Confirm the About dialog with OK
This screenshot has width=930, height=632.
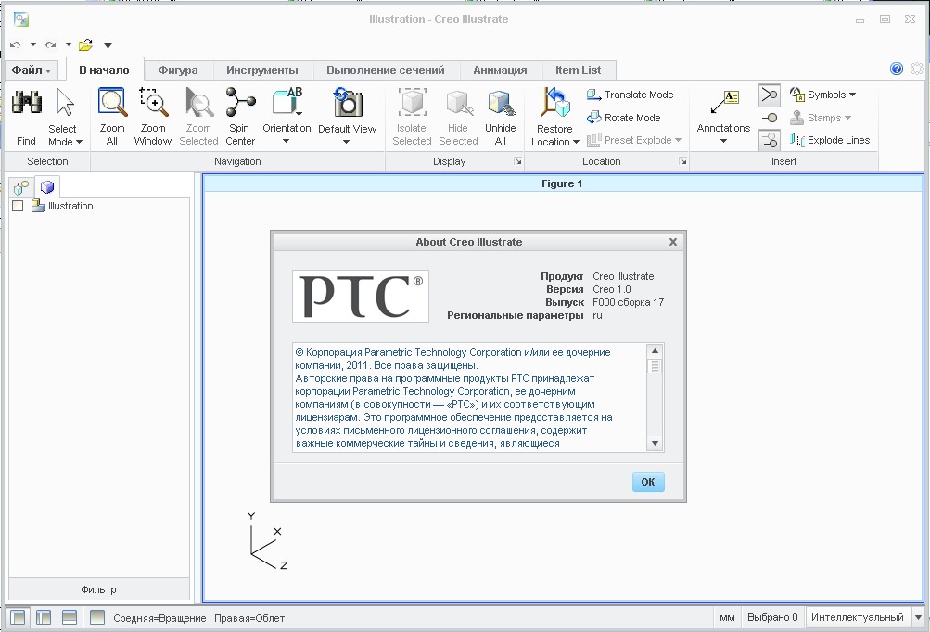(648, 482)
